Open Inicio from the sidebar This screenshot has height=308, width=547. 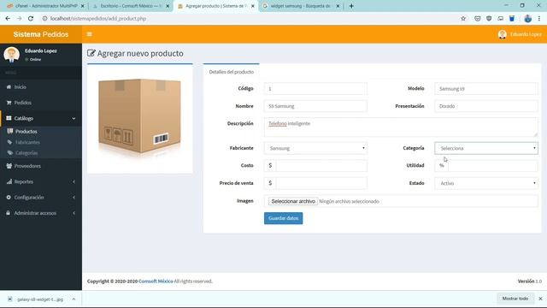pyautogui.click(x=41, y=87)
